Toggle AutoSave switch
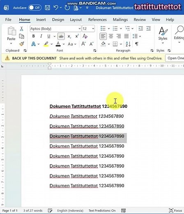The height and width of the screenshot is (214, 184). tap(35, 8)
